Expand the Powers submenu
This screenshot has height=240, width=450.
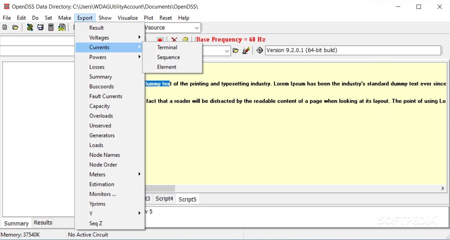(x=110, y=57)
